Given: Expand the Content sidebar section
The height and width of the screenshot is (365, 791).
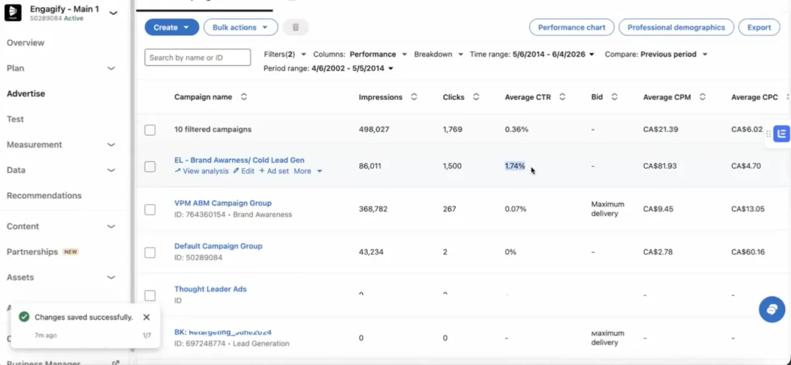Looking at the screenshot, I should (111, 226).
